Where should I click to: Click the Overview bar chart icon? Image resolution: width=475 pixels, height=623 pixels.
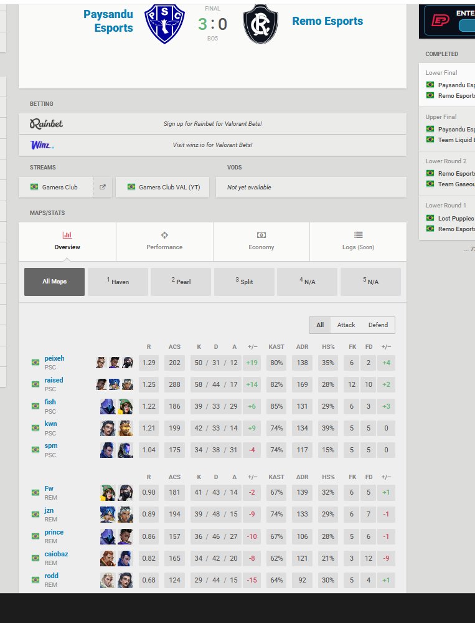pyautogui.click(x=67, y=235)
